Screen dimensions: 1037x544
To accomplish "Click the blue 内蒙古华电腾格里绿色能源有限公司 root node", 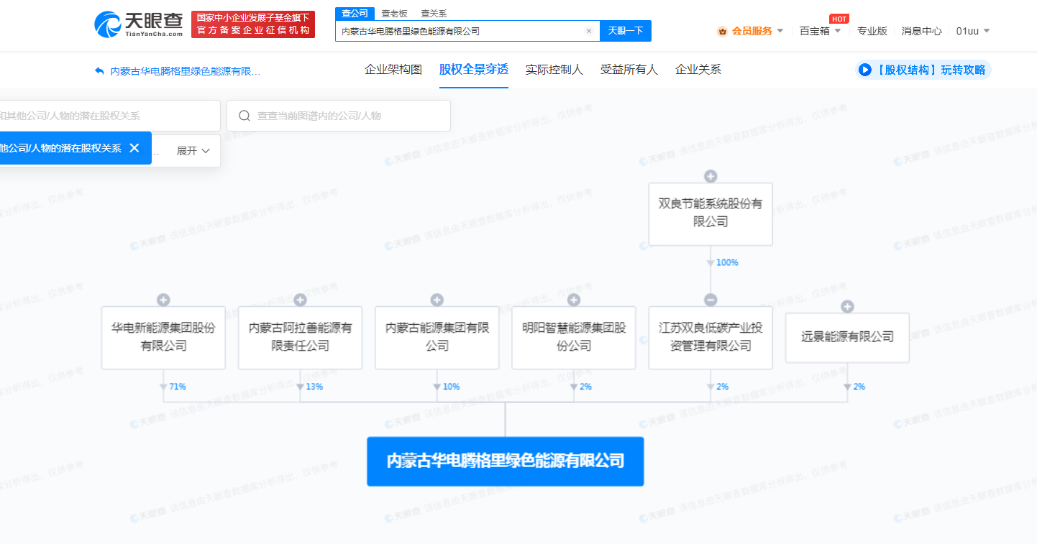I will (505, 461).
